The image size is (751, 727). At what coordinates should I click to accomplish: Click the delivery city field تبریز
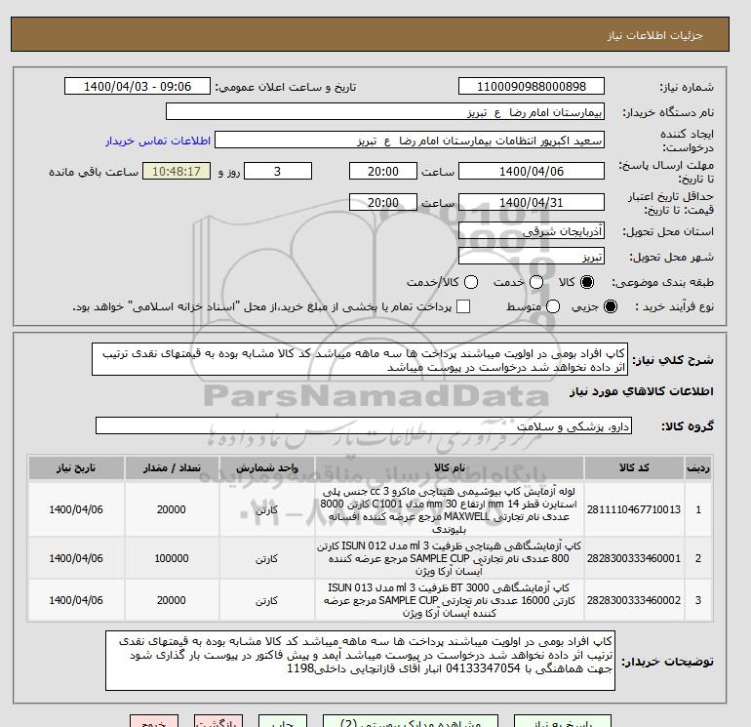pyautogui.click(x=532, y=257)
